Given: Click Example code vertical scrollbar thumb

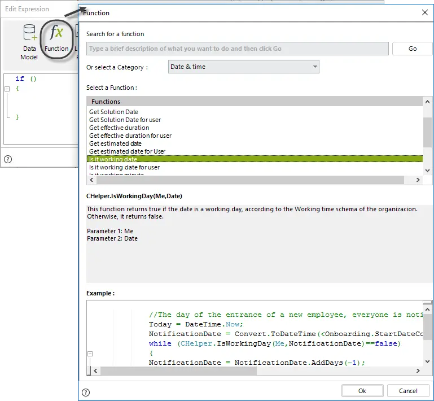Looking at the screenshot, I should 427,327.
